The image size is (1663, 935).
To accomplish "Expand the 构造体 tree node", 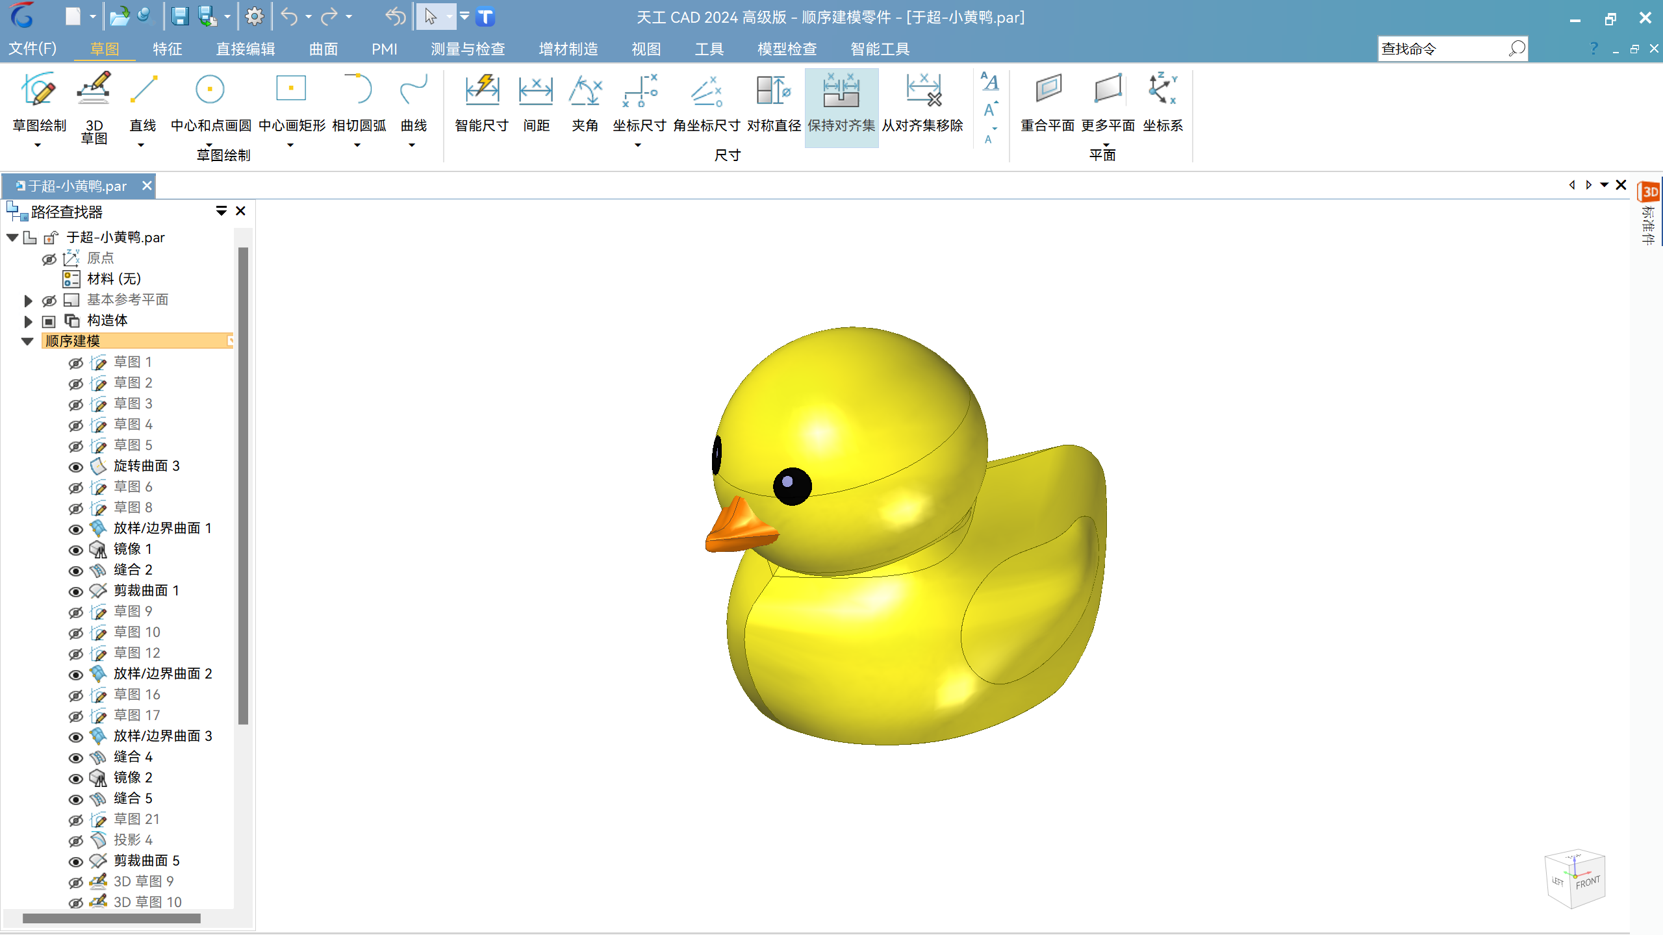I will [28, 321].
